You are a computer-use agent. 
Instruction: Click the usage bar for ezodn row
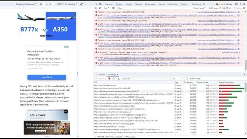point(232,88)
